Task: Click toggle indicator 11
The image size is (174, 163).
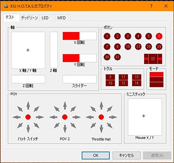Action: (123, 77)
